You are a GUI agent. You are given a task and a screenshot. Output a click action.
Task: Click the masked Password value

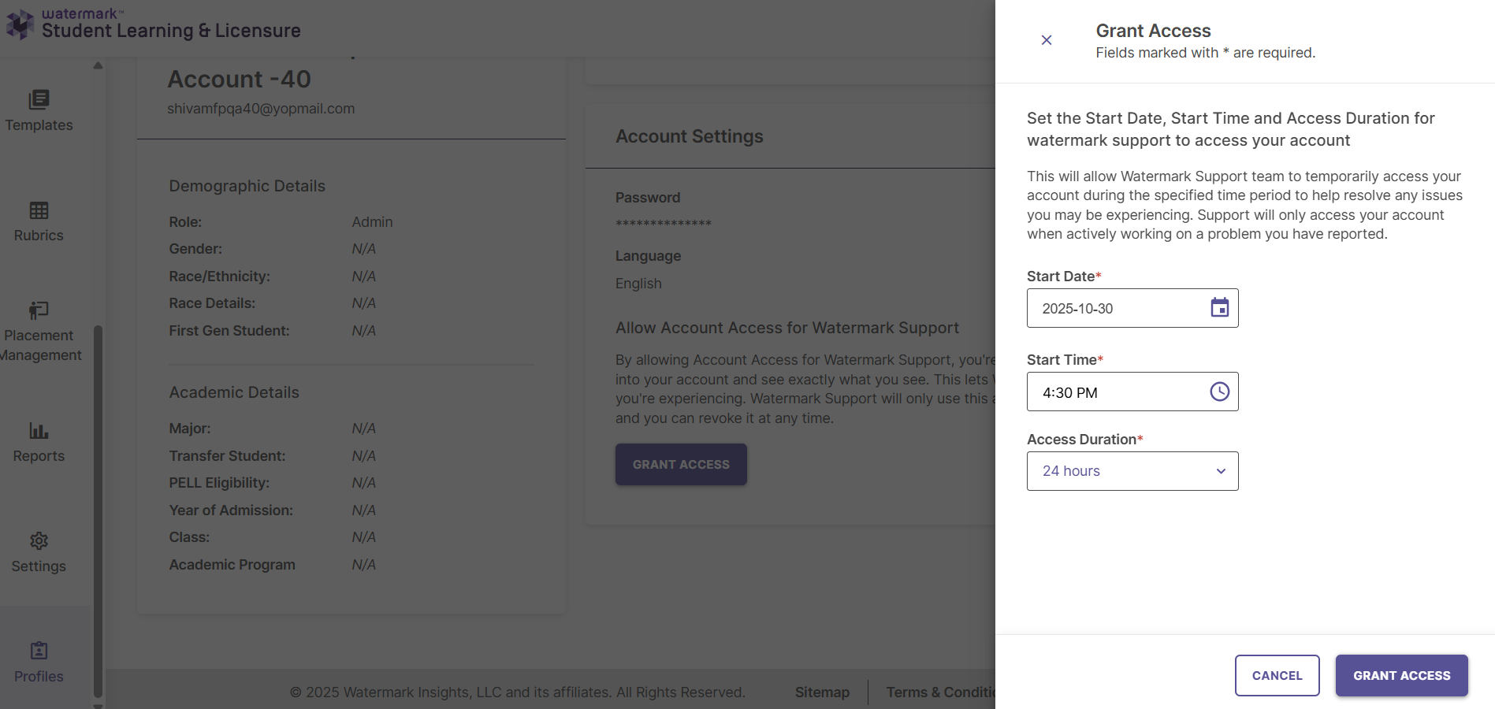point(664,225)
